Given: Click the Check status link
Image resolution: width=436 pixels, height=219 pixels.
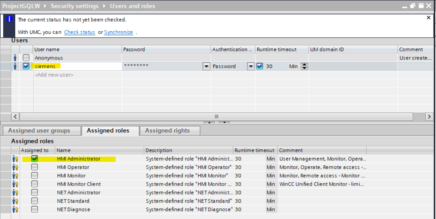Looking at the screenshot, I should [79, 32].
